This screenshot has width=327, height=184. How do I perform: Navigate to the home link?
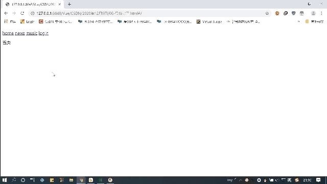(8, 33)
